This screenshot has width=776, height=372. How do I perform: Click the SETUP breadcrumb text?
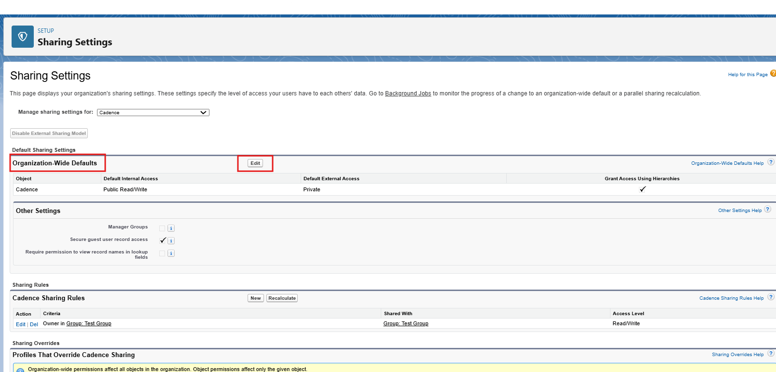click(46, 30)
